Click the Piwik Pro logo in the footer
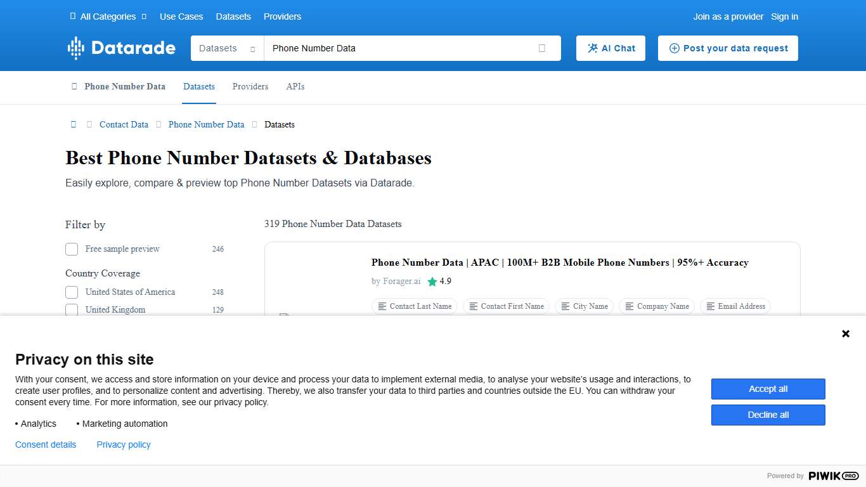The image size is (866, 487). (832, 476)
